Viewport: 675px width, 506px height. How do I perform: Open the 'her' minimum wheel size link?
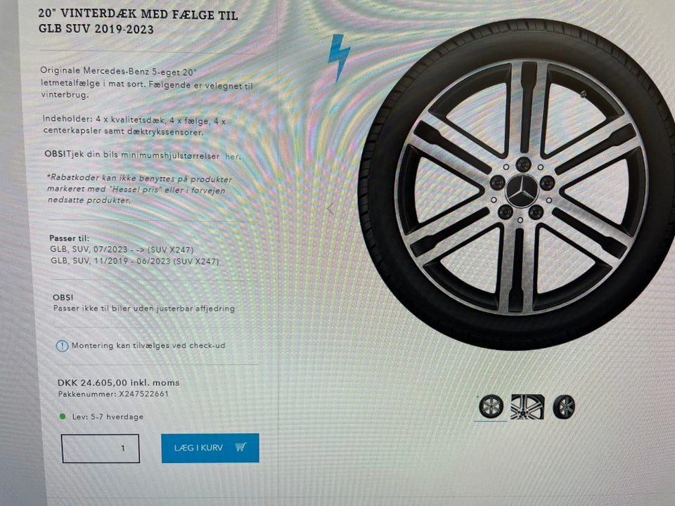pyautogui.click(x=232, y=157)
